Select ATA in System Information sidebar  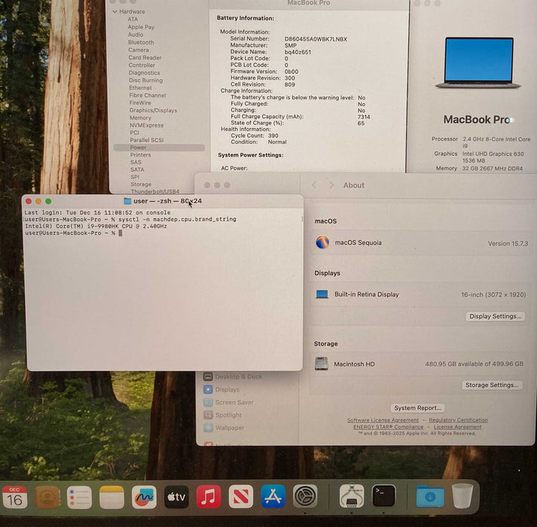(x=133, y=19)
